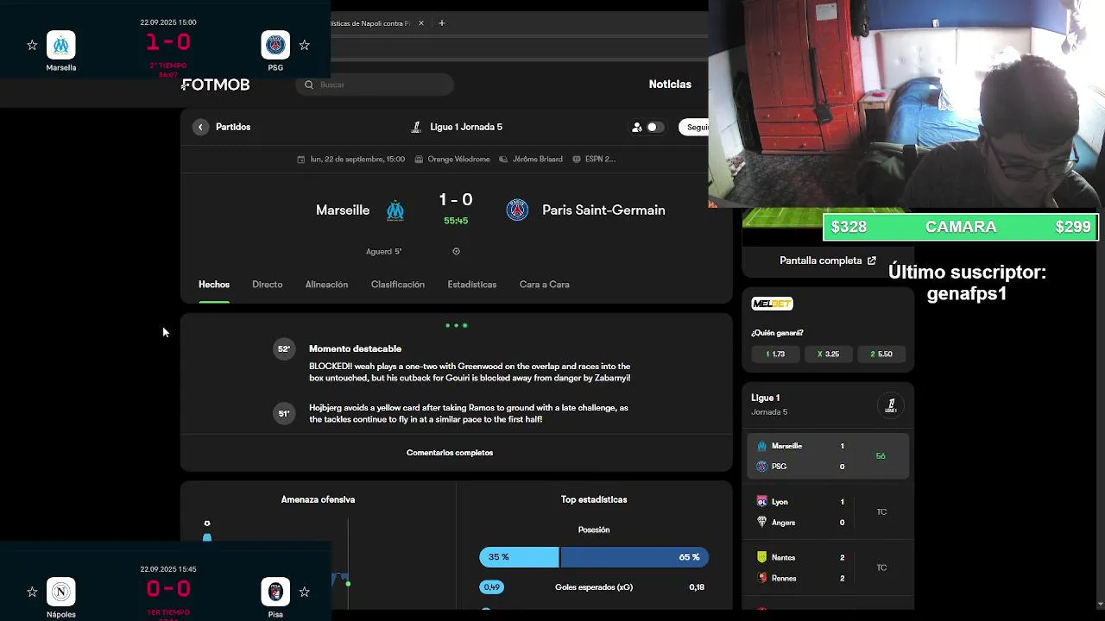Viewport: 1105px width, 621px height.
Task: Click the Pisa club badge
Action: tap(275, 592)
